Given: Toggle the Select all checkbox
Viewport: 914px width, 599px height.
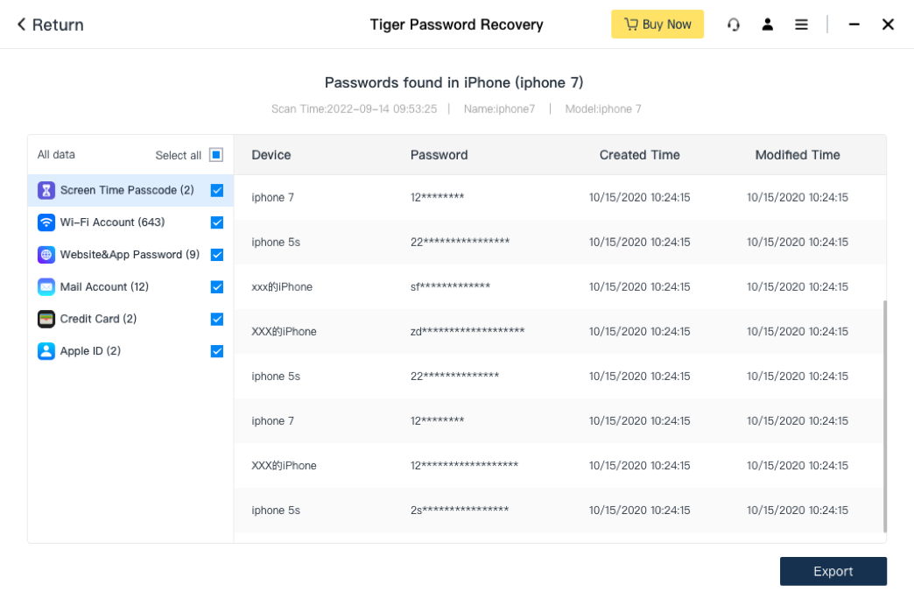Looking at the screenshot, I should [x=216, y=155].
